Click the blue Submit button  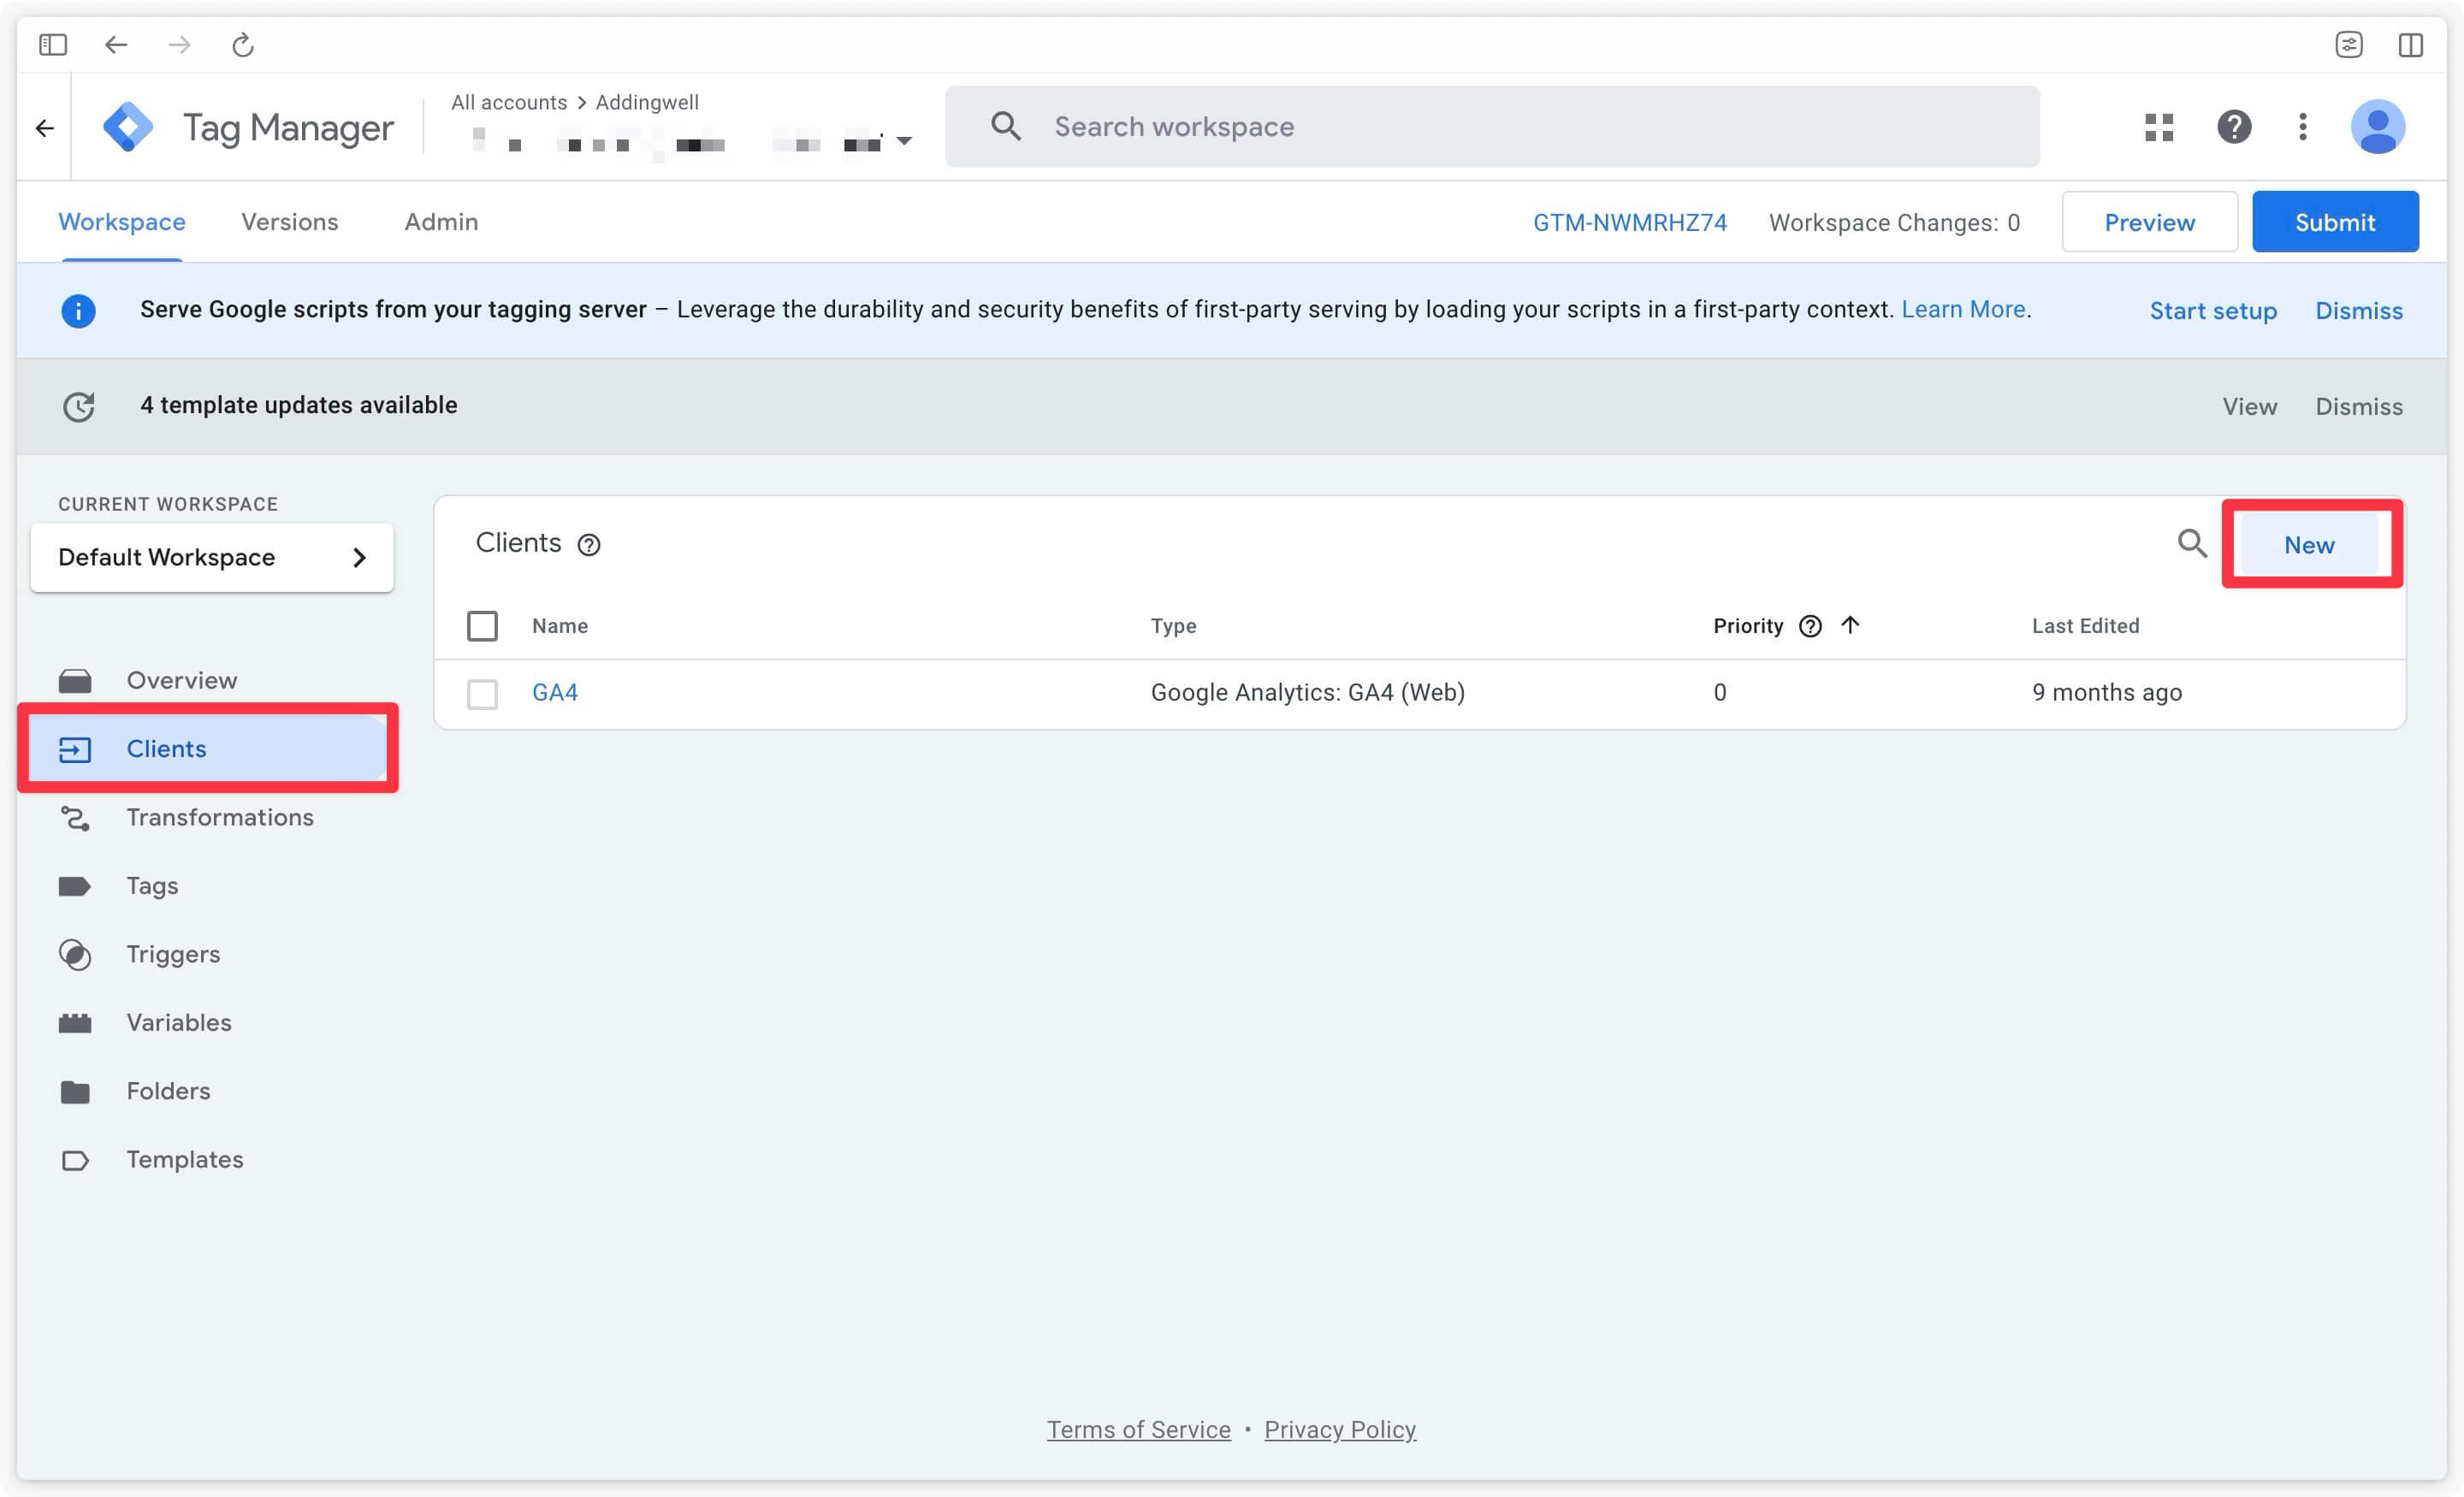(2335, 222)
